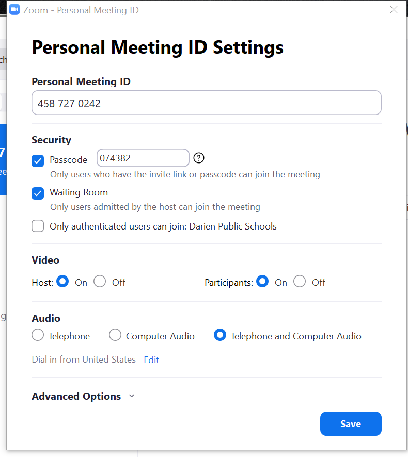Save the meeting settings
The image size is (408, 457).
(351, 424)
